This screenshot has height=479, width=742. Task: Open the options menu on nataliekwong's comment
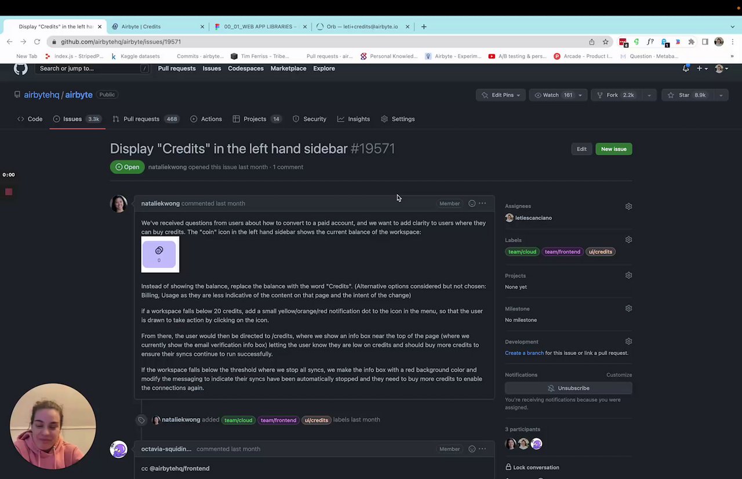point(482,203)
